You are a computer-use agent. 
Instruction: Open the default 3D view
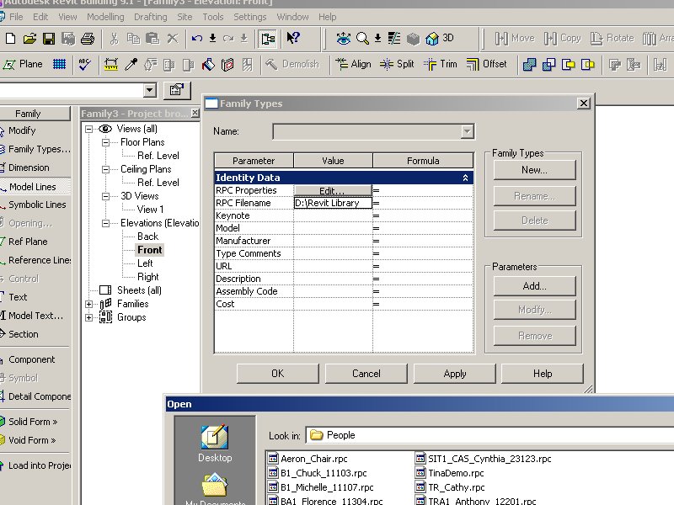[440, 39]
